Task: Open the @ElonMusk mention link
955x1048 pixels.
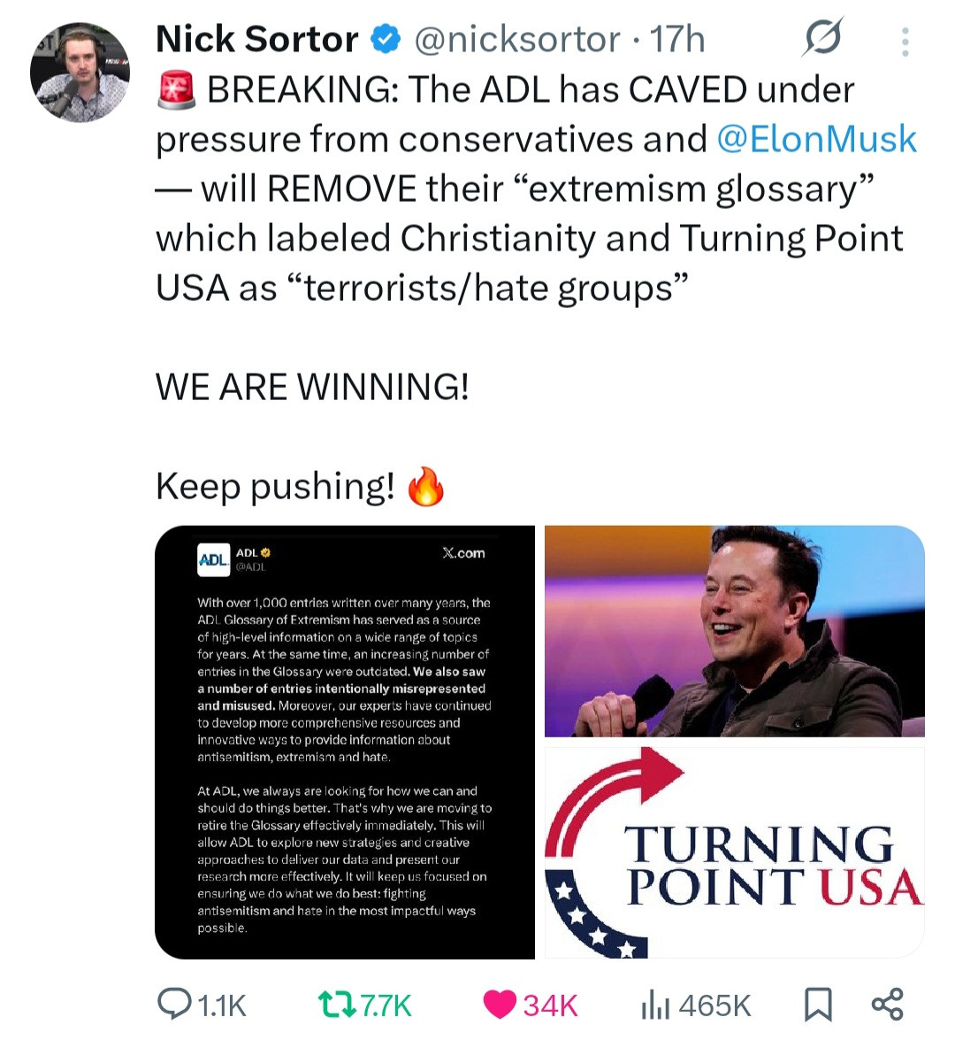Action: pos(816,139)
